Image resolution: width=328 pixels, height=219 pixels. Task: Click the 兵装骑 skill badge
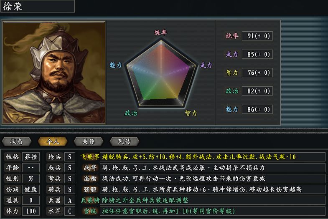click(90, 200)
